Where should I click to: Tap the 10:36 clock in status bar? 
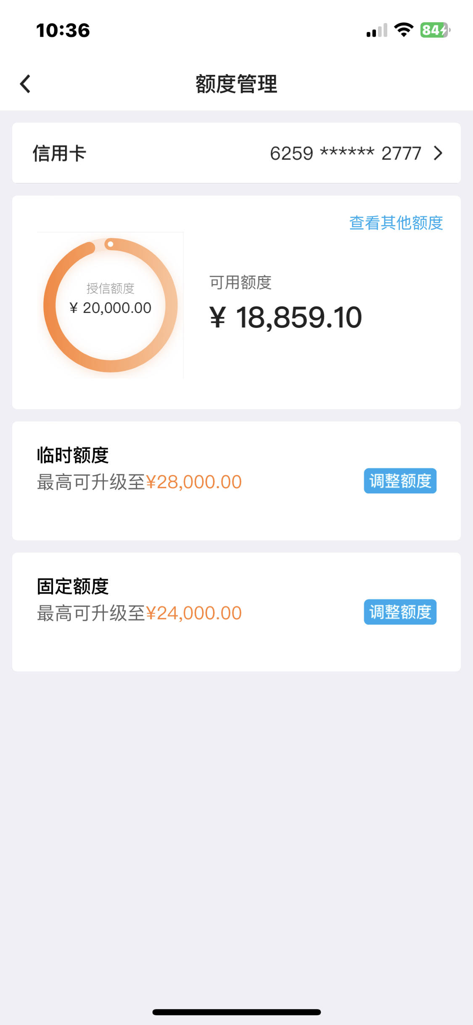click(x=63, y=30)
